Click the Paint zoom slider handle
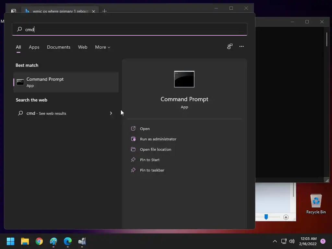 point(266,217)
